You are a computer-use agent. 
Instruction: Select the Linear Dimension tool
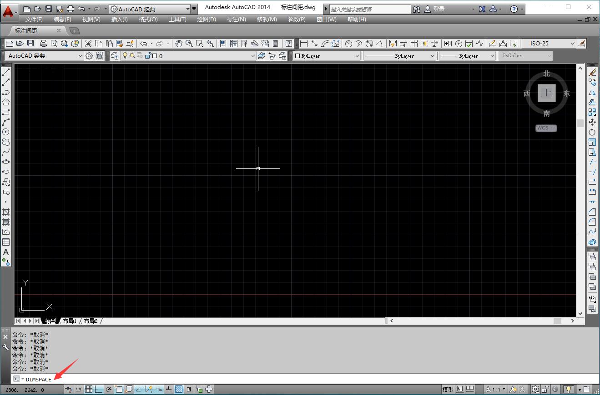coord(303,44)
